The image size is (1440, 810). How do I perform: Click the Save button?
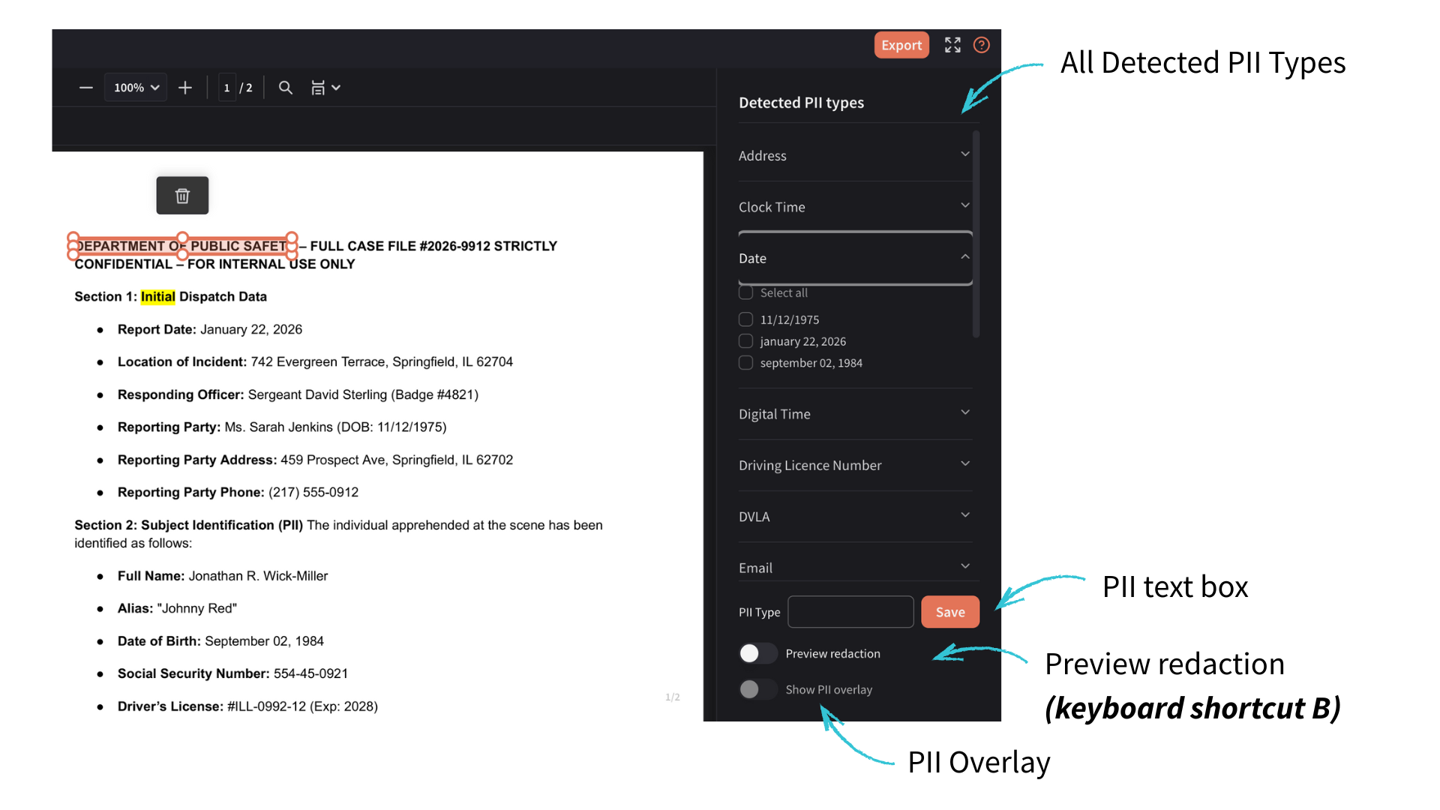click(949, 612)
